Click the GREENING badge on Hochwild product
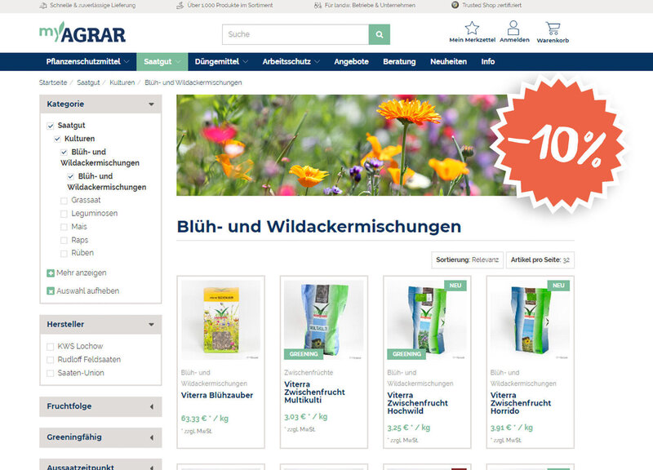 pyautogui.click(x=406, y=354)
